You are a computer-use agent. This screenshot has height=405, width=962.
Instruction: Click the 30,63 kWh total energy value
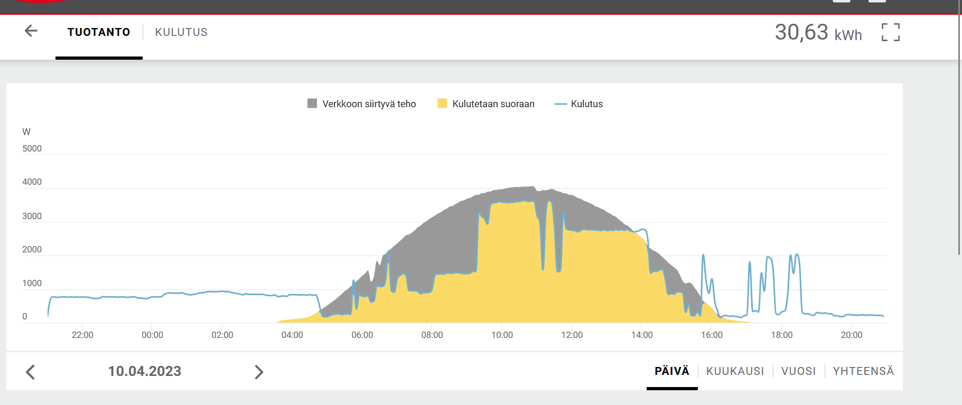click(818, 33)
